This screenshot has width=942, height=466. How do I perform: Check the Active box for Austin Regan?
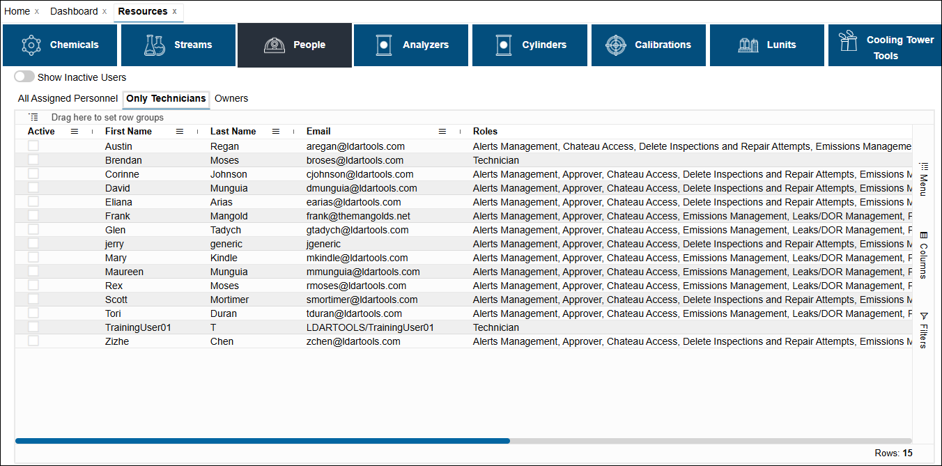(33, 146)
